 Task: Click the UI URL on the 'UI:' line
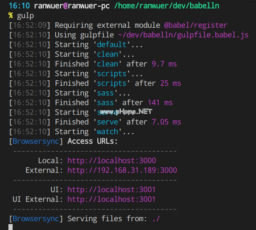click(112, 190)
